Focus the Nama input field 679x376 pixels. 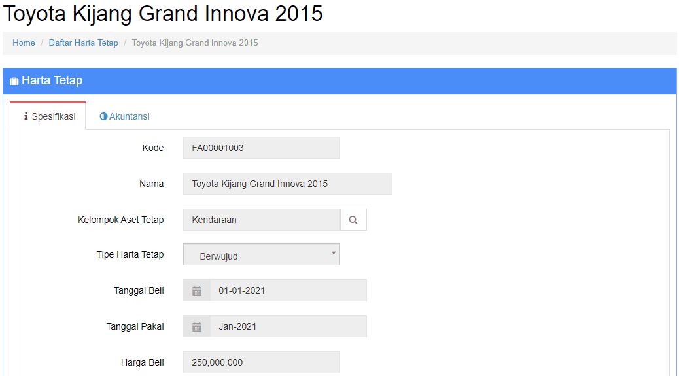coord(288,184)
